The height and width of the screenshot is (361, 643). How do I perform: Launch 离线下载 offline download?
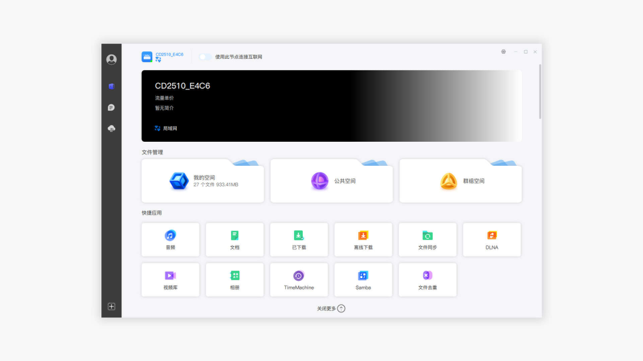point(363,239)
